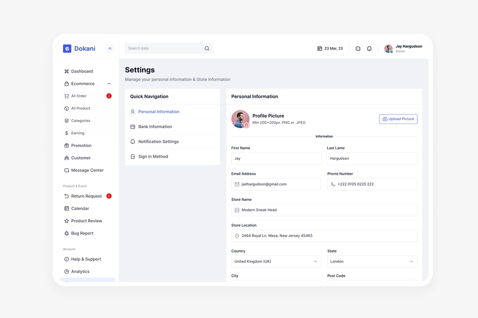Click the Phone Number field
The image size is (478, 318).
click(x=372, y=184)
